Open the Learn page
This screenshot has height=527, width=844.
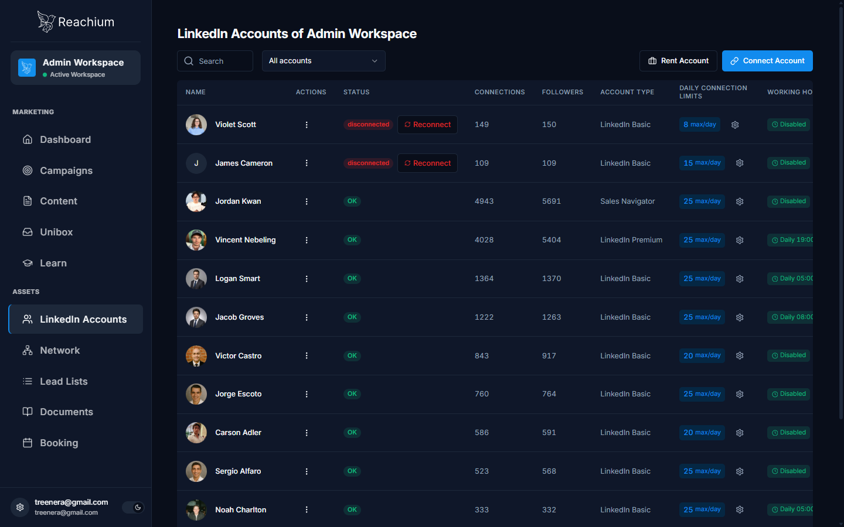tap(76, 263)
